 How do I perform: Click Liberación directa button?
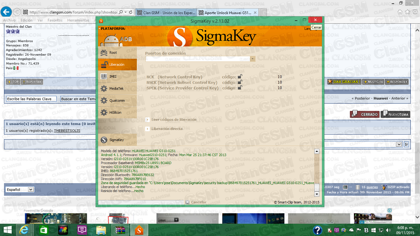[166, 129]
